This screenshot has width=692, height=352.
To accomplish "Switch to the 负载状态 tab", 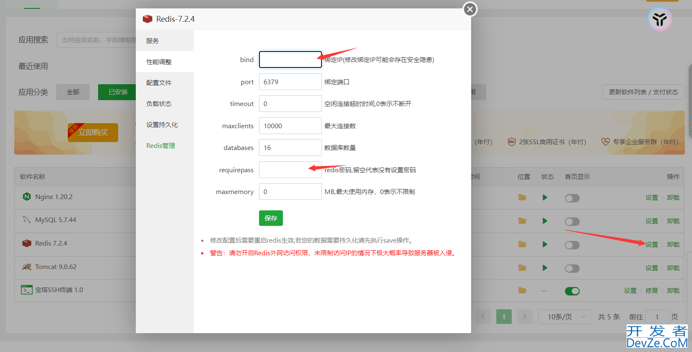I will 165,104.
